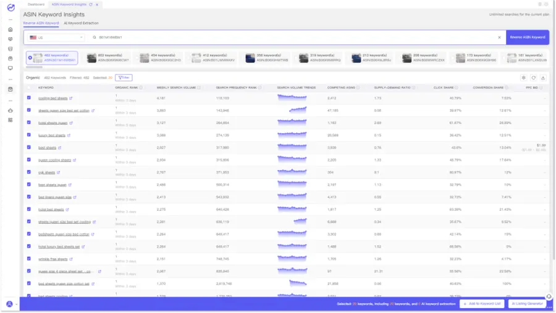This screenshot has width=556, height=313.
Task: Click info icon beside Supply-Demand Ratio header
Action: point(414,87)
